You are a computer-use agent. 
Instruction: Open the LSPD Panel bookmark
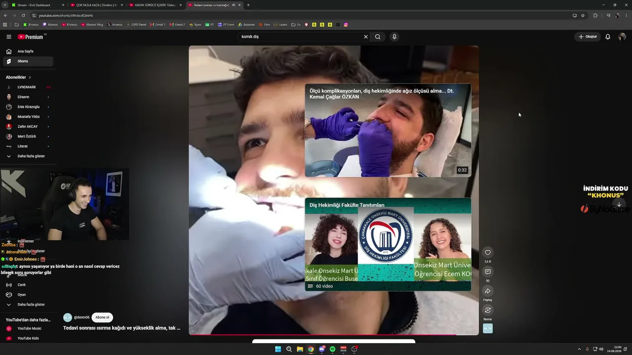[x=136, y=25]
